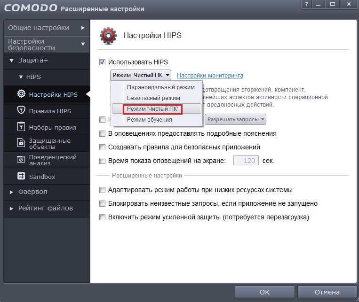
Task: Enable Включить режим усиленной защиты checkbox
Action: click(102, 217)
